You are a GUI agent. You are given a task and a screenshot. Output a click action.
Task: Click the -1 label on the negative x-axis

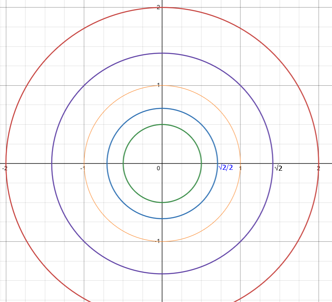[83, 168]
